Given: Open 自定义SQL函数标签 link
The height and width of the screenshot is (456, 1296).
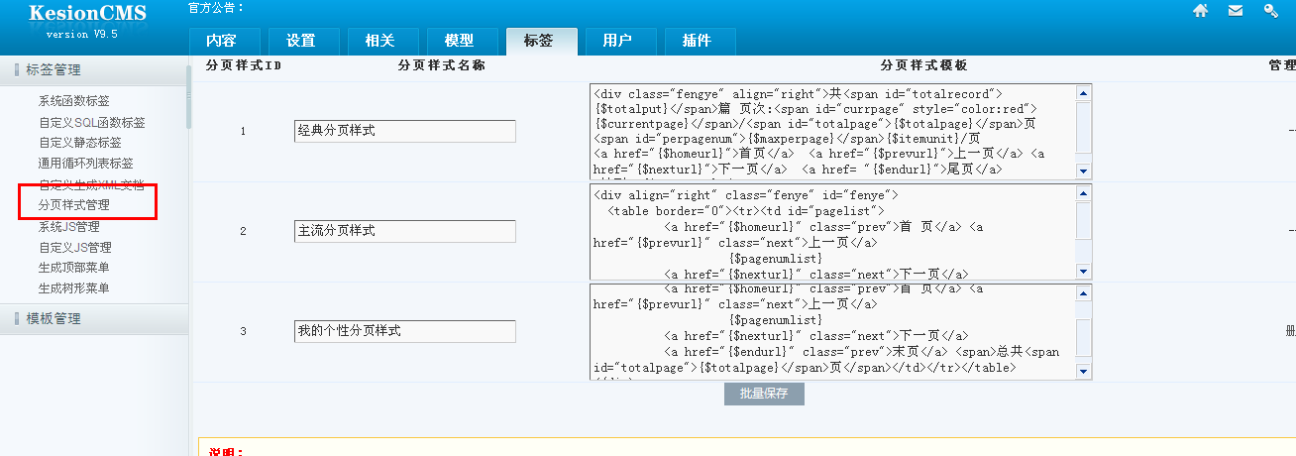Looking at the screenshot, I should pos(91,123).
